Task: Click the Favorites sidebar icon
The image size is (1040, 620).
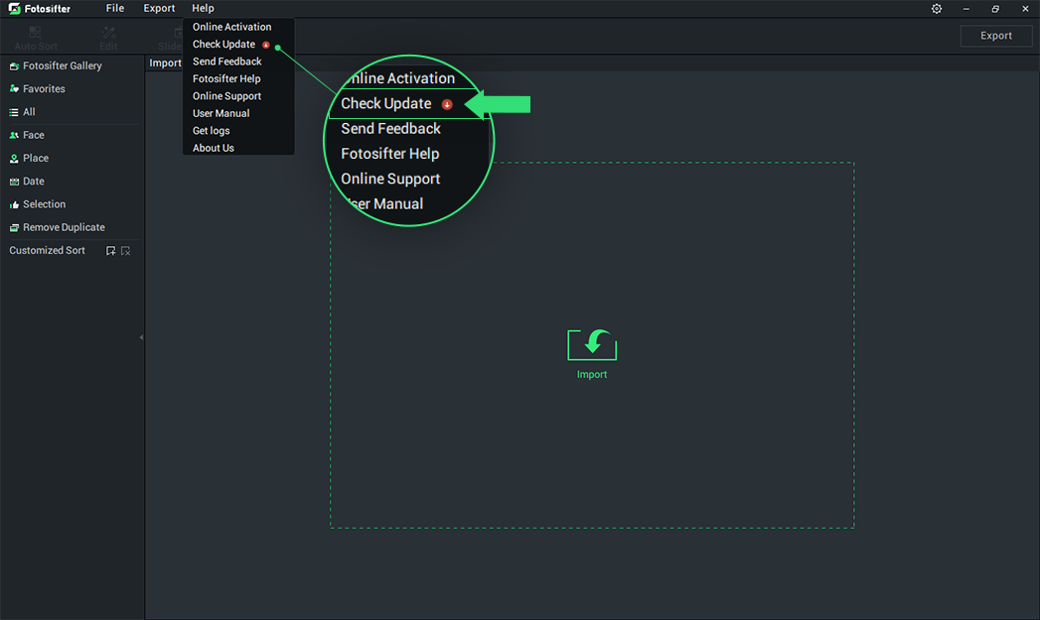Action: point(14,88)
